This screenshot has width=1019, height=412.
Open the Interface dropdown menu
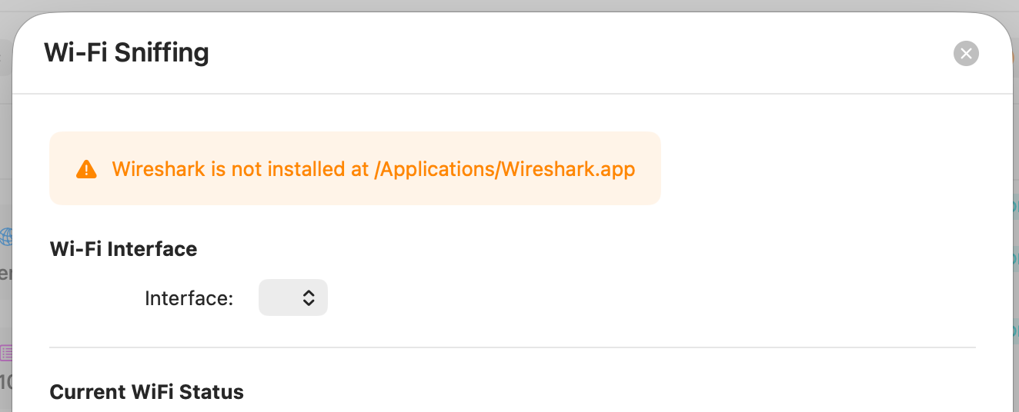[293, 297]
